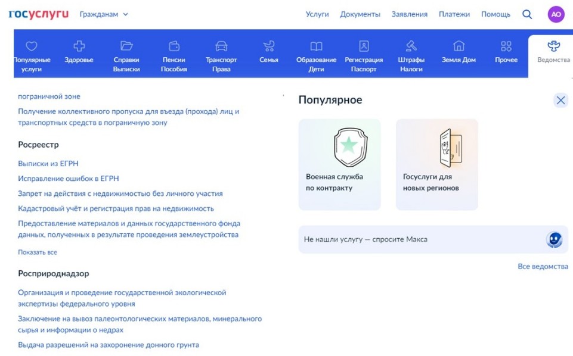Select the Штрафы Налоги gavel icon
Image resolution: width=573 pixels, height=356 pixels.
point(411,46)
